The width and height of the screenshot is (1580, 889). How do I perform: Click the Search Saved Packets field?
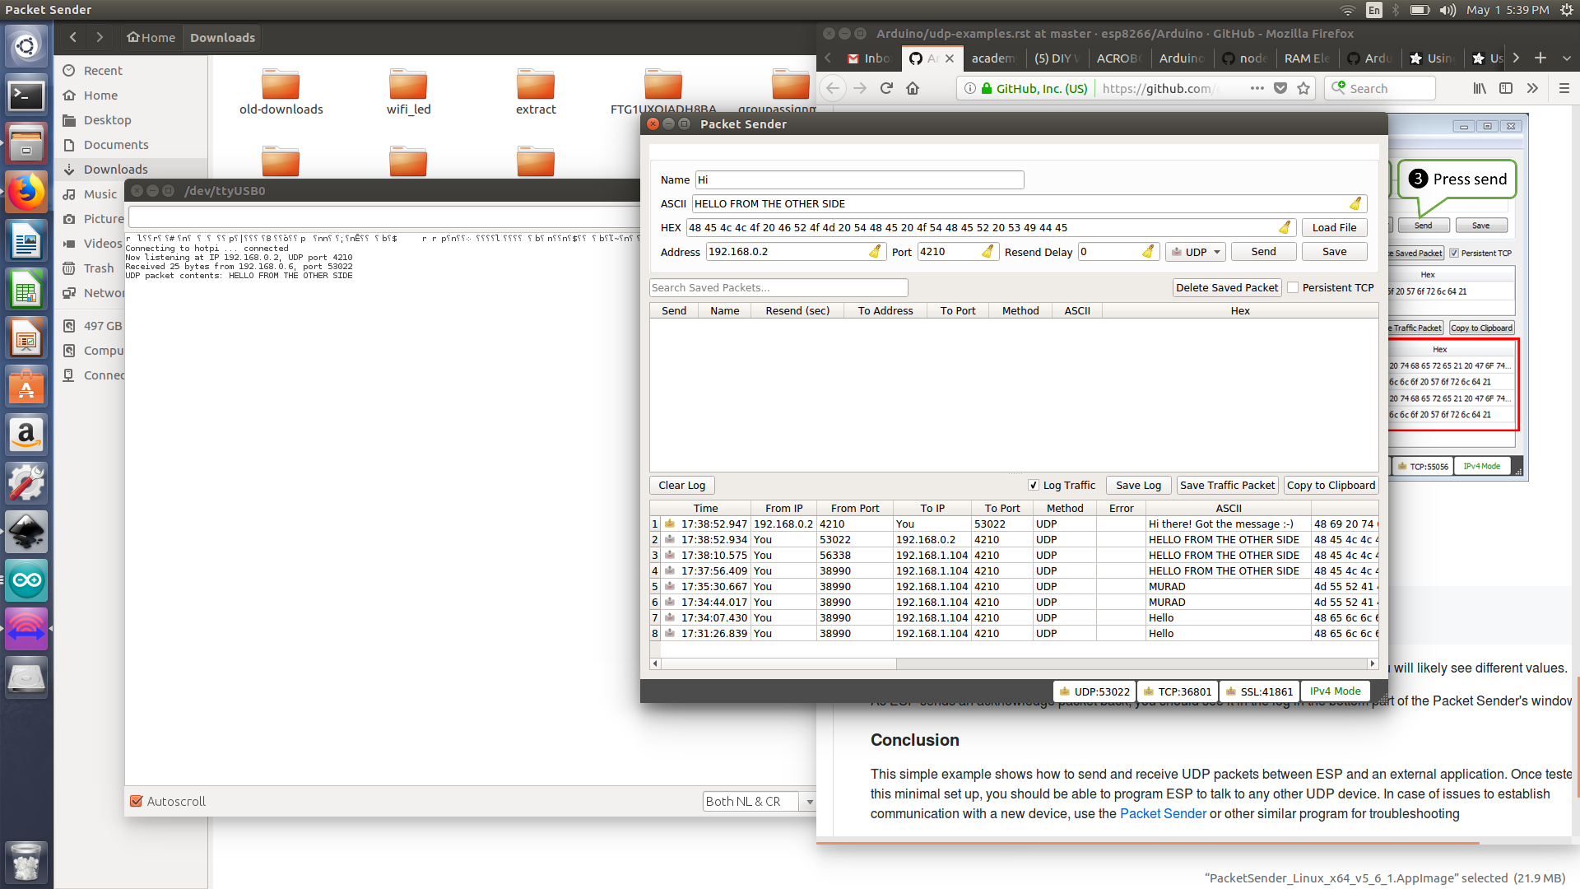[x=778, y=287]
